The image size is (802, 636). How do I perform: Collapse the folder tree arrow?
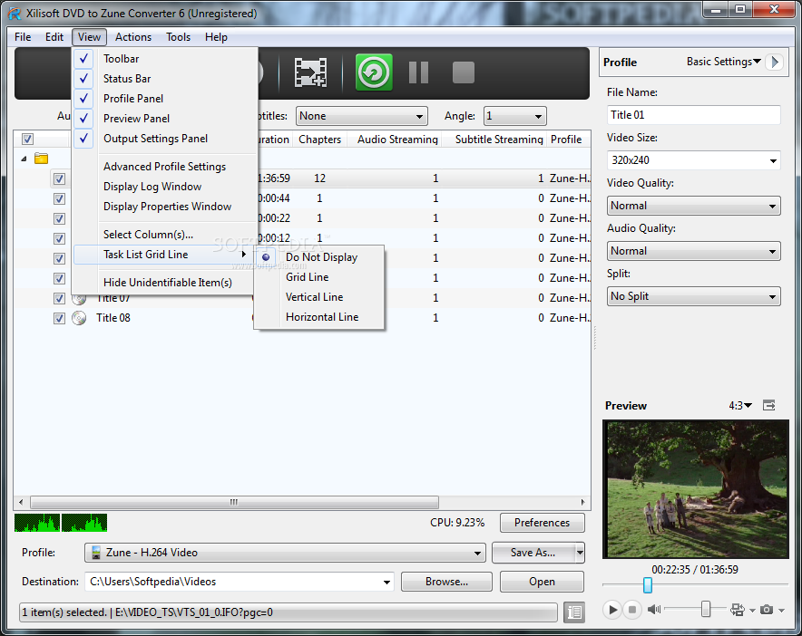[24, 159]
